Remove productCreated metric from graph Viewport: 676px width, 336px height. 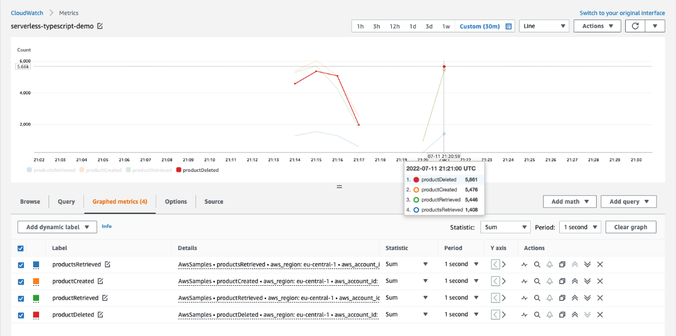[600, 281]
